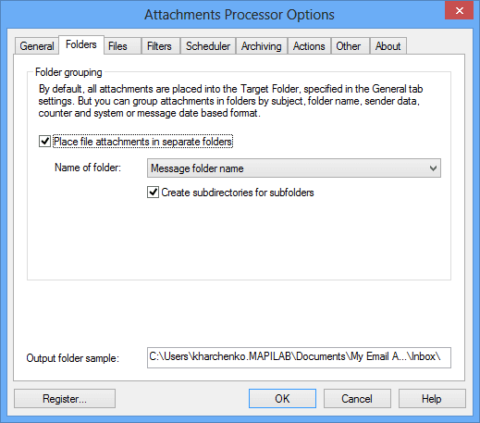480x423 pixels.
Task: Cancel the options dialog
Action: pos(357,399)
